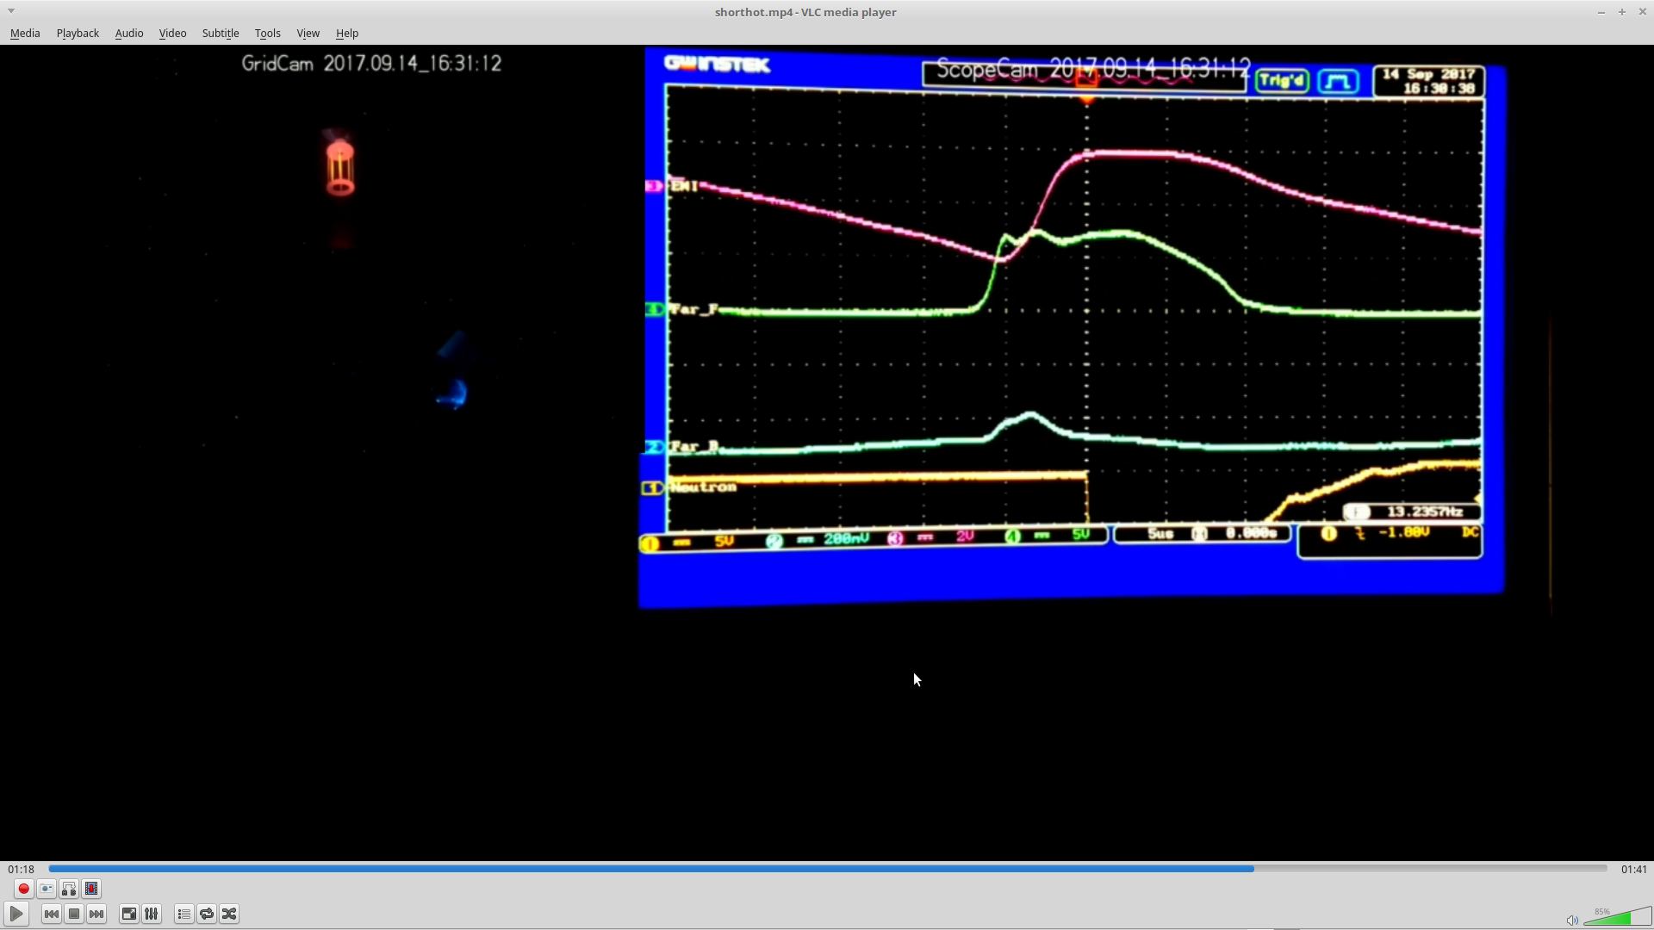Click the oscilloscope video display
Image resolution: width=1654 pixels, height=930 pixels.
(1073, 327)
